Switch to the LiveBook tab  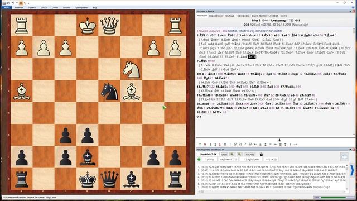273,16
